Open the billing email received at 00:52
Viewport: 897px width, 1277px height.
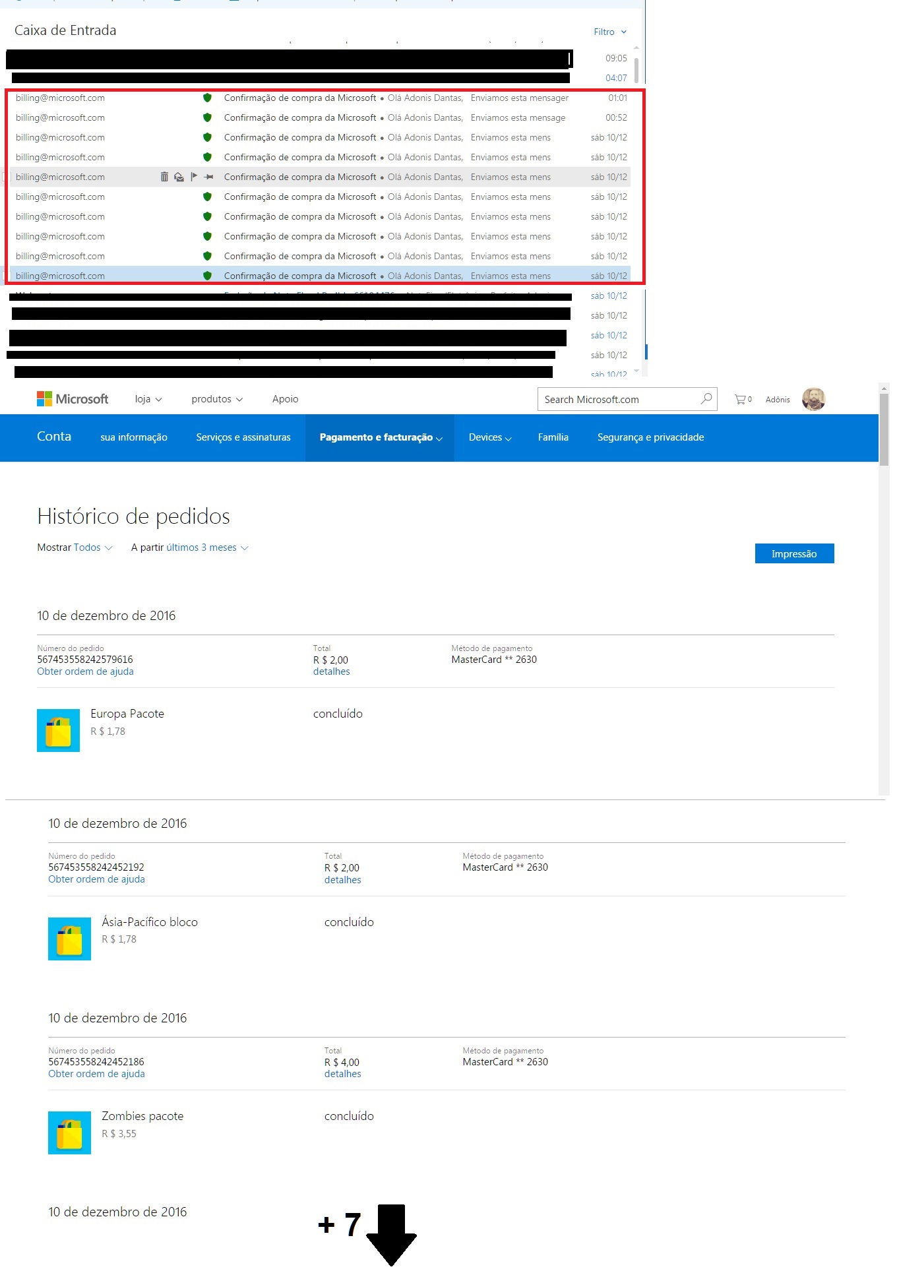pyautogui.click(x=321, y=117)
